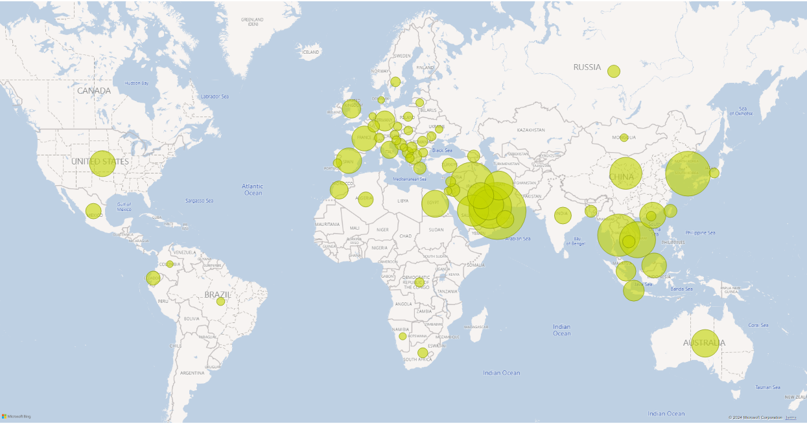Viewport: 807px width, 424px height.
Task: Click the Terms link
Action: 791,418
